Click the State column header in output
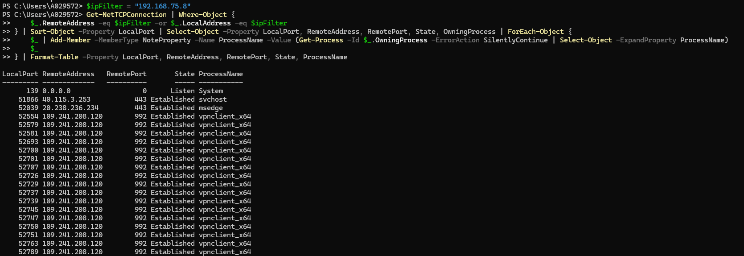The width and height of the screenshot is (744, 256). tap(185, 74)
